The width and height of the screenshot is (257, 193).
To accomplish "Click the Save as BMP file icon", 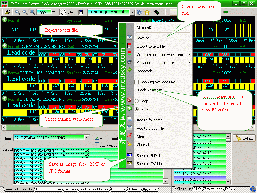I will click(129, 155).
